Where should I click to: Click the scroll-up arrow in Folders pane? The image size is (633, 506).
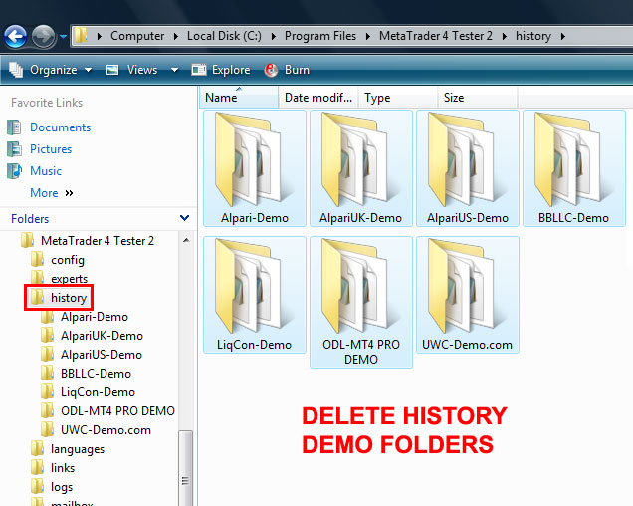186,240
